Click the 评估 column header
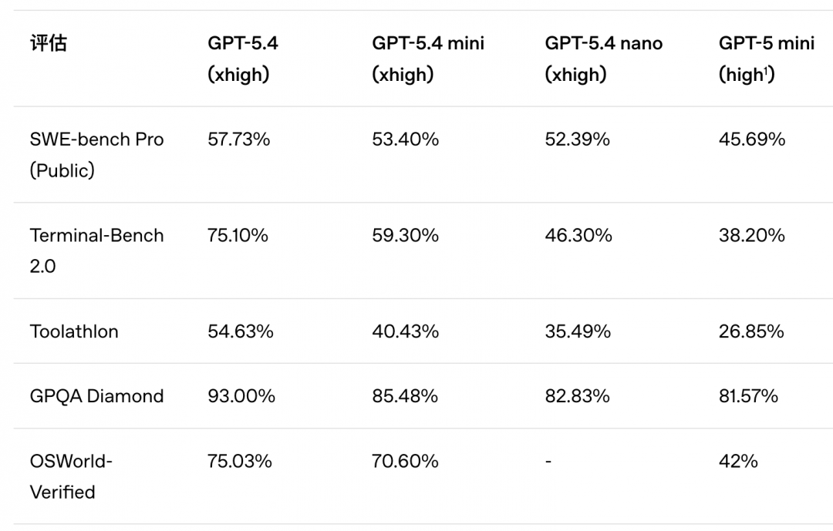833x531 pixels. click(x=49, y=43)
